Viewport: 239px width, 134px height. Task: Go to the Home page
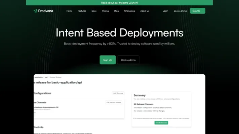pyautogui.click(x=69, y=11)
